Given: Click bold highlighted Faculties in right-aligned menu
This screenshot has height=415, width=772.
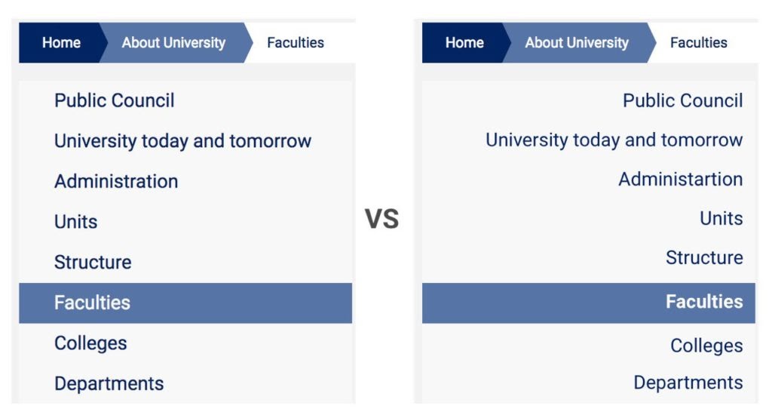Looking at the screenshot, I should (x=703, y=302).
